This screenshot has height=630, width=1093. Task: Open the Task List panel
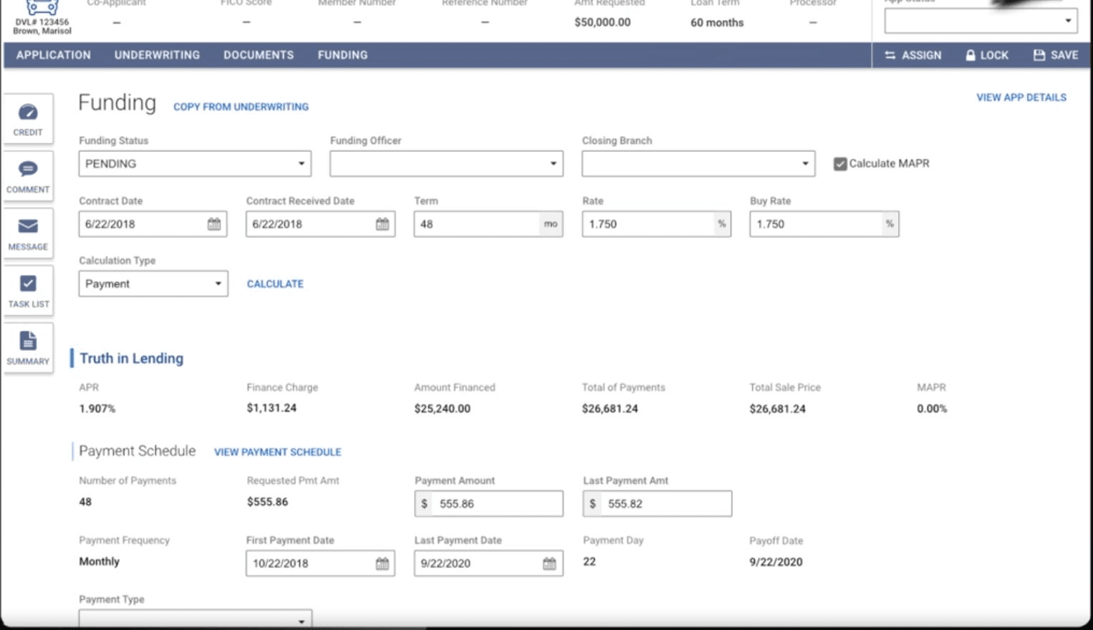click(x=28, y=291)
